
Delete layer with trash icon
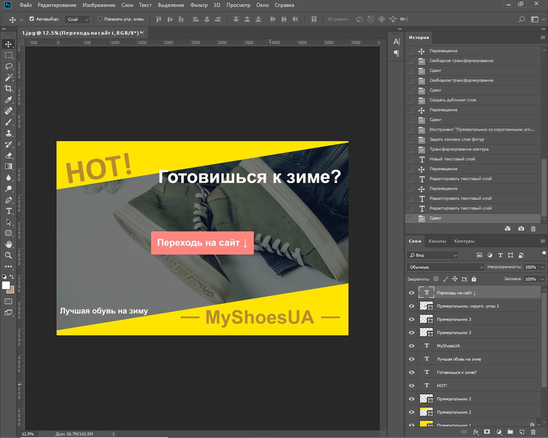tap(533, 432)
